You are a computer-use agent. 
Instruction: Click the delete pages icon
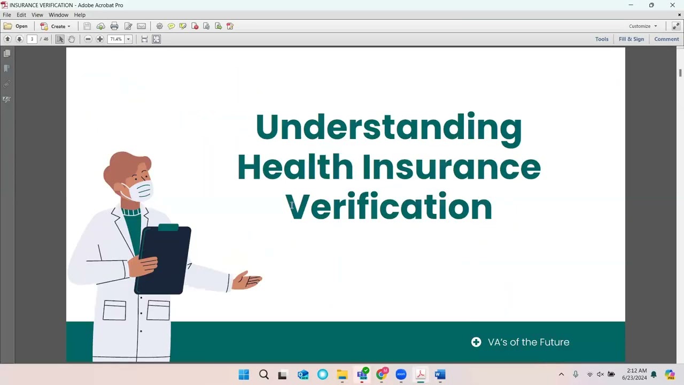pyautogui.click(x=195, y=26)
